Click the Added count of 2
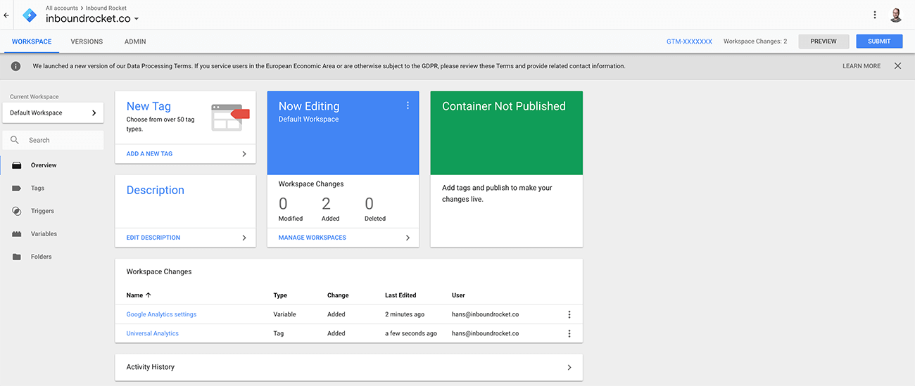The image size is (915, 386). (x=326, y=205)
